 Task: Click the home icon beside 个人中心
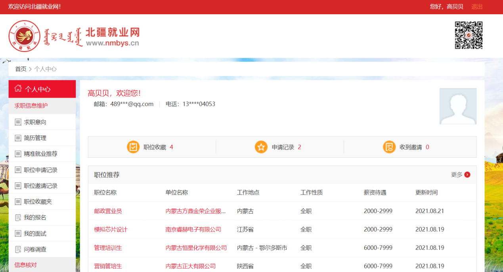point(18,89)
